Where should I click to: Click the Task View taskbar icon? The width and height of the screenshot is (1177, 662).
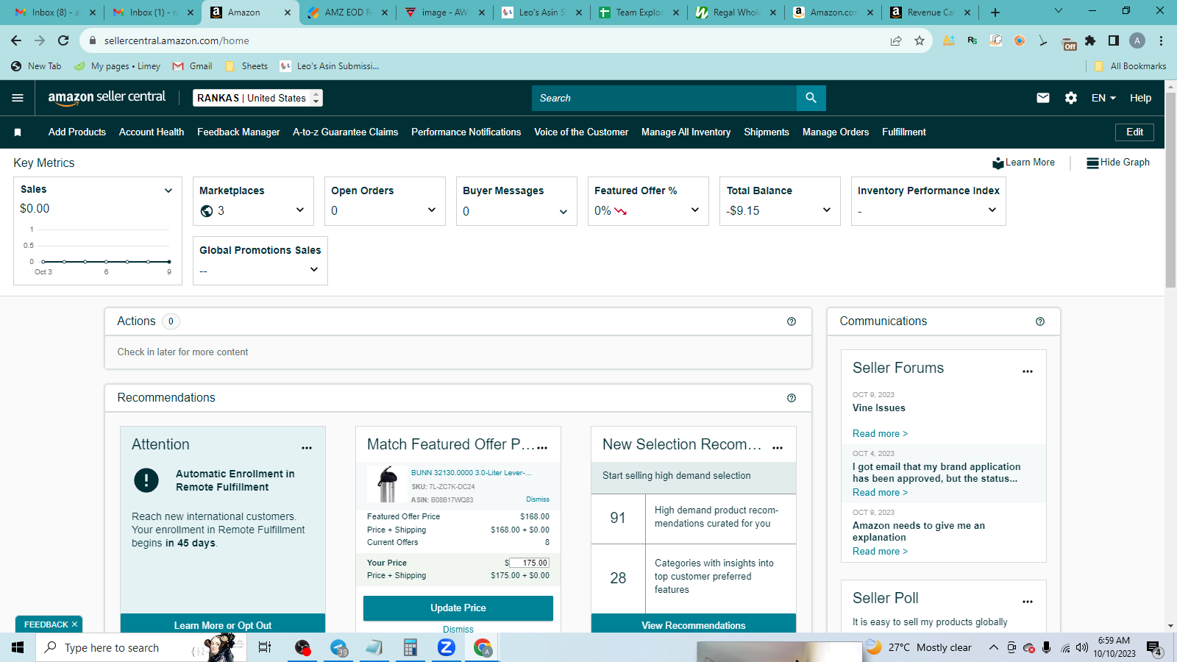265,647
